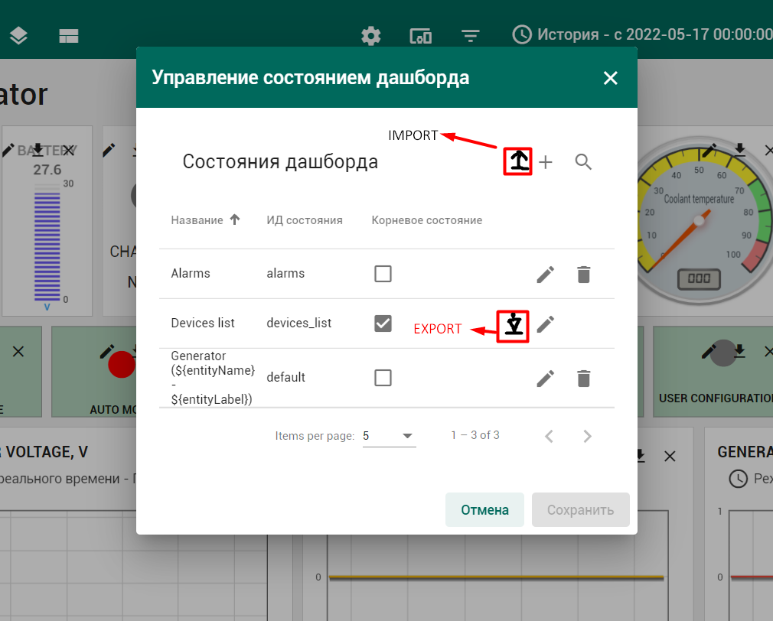Viewport: 773px width, 621px height.
Task: Toggle root state checkbox for Alarms
Action: coord(383,273)
